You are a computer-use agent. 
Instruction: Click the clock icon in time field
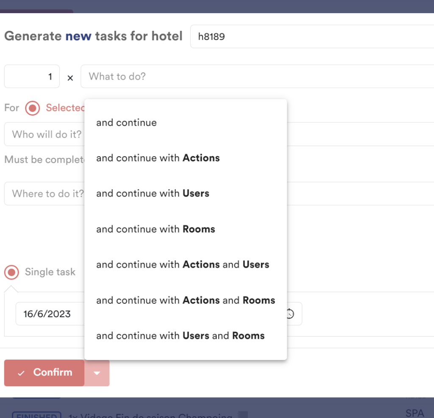(290, 314)
